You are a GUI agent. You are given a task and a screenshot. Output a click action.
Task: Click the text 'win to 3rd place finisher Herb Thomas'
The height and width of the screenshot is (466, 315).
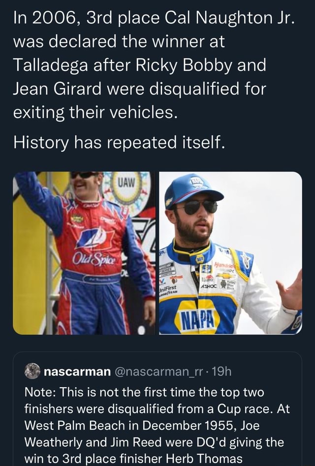tap(133, 458)
